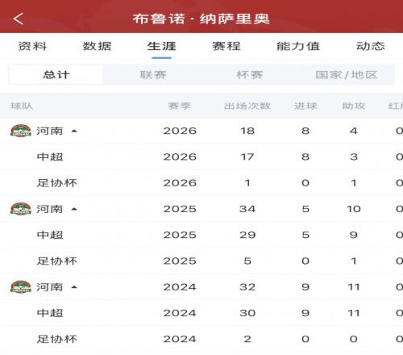Screen dimensions: 403x355
Task: Click Henan team logo for 2025 season
Action: [x=21, y=209]
